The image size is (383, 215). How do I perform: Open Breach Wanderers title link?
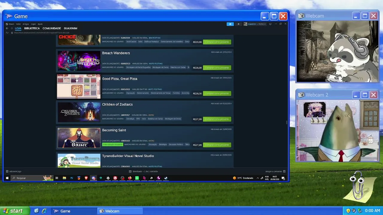point(116,53)
